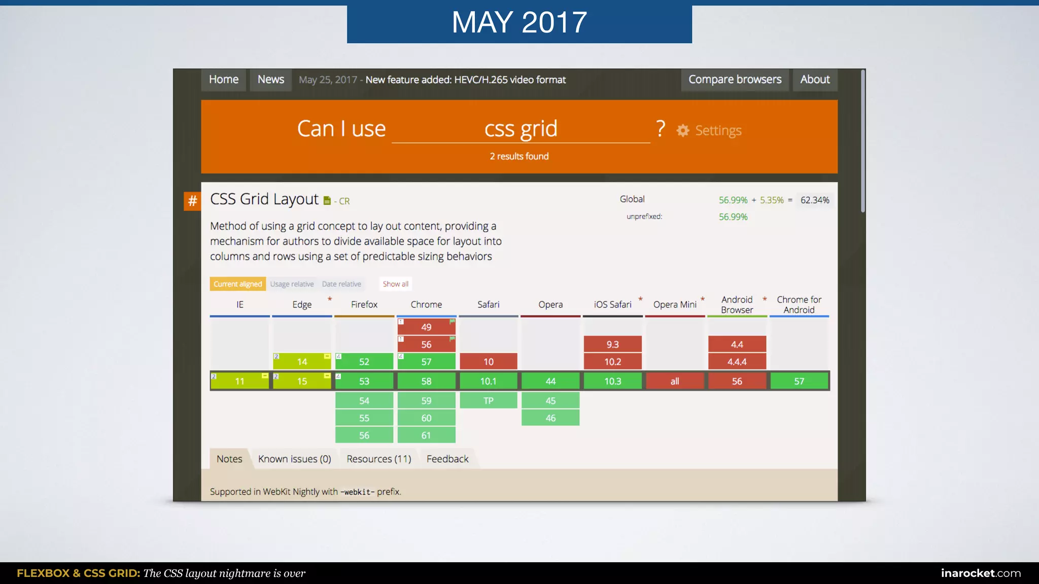This screenshot has height=584, width=1039.
Task: Switch to Date relative view
Action: [341, 284]
